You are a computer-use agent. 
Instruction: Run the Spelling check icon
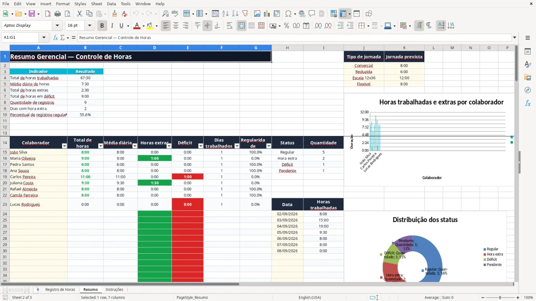point(175,14)
